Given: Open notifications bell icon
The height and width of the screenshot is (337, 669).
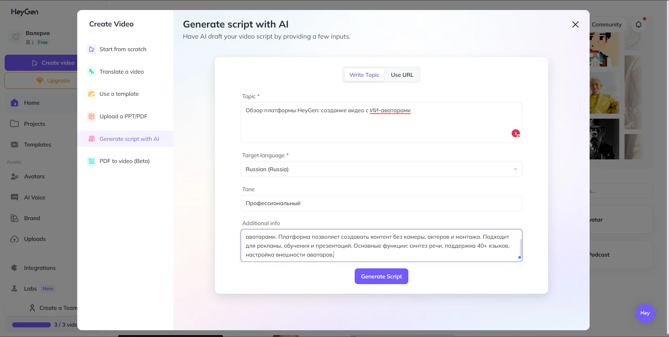Looking at the screenshot, I should click(x=639, y=25).
